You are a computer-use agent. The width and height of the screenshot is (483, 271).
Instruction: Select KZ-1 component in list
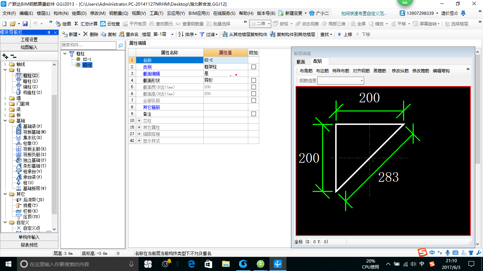point(84,59)
